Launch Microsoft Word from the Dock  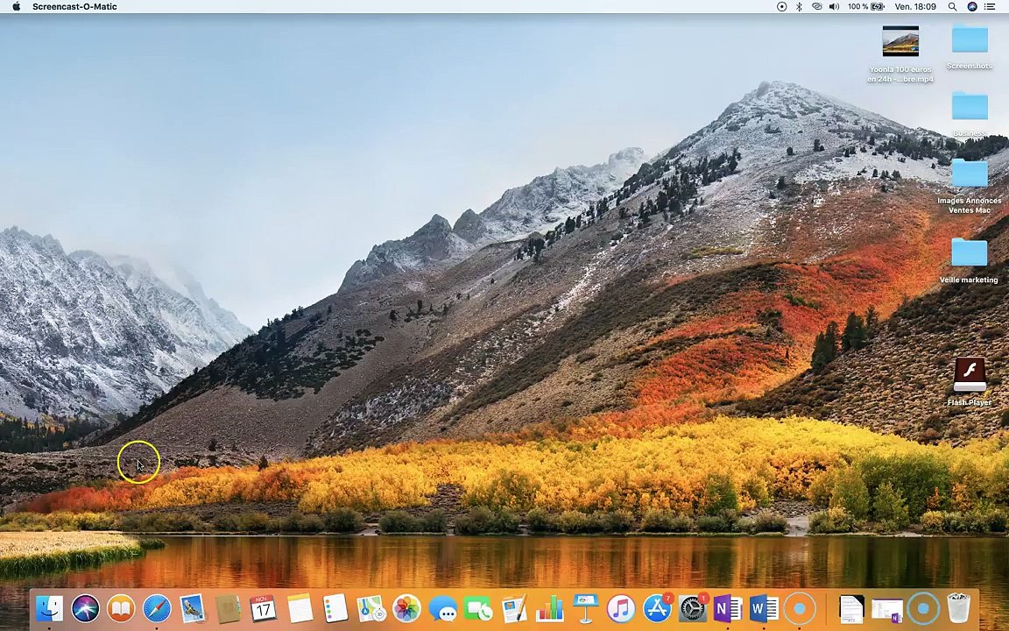pos(764,608)
